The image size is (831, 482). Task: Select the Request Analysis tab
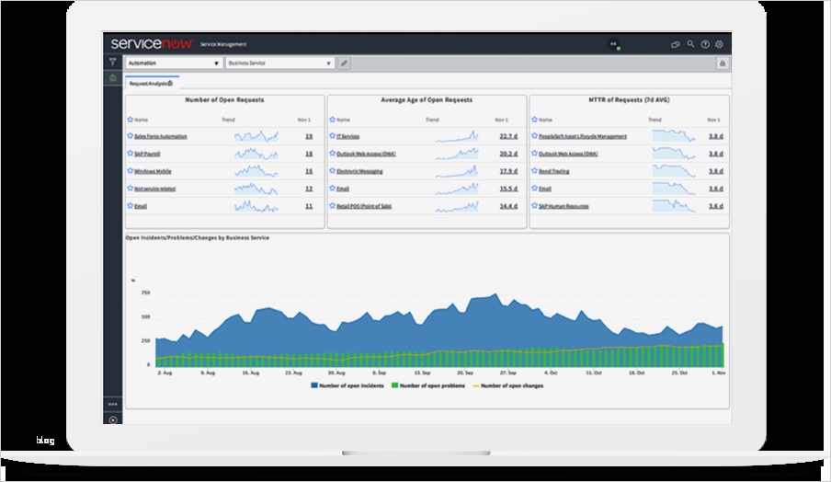coord(152,83)
